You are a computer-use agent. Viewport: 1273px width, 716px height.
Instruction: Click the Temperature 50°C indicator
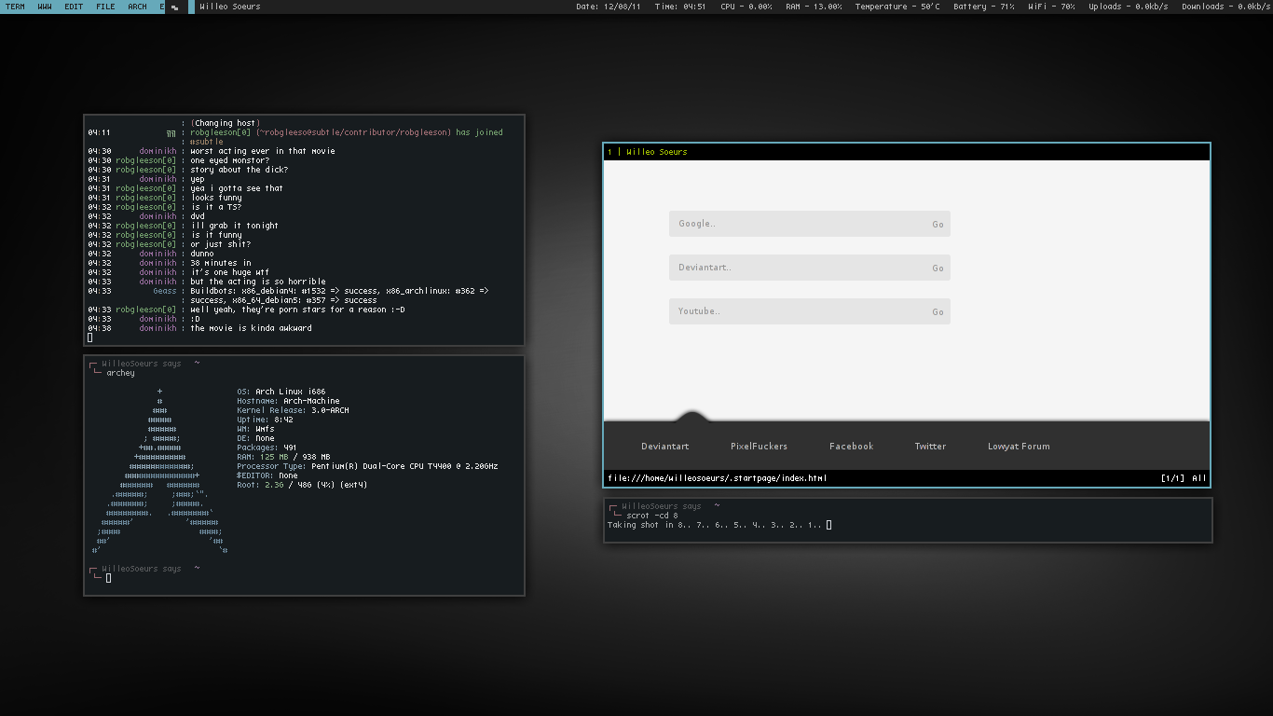[x=897, y=7]
